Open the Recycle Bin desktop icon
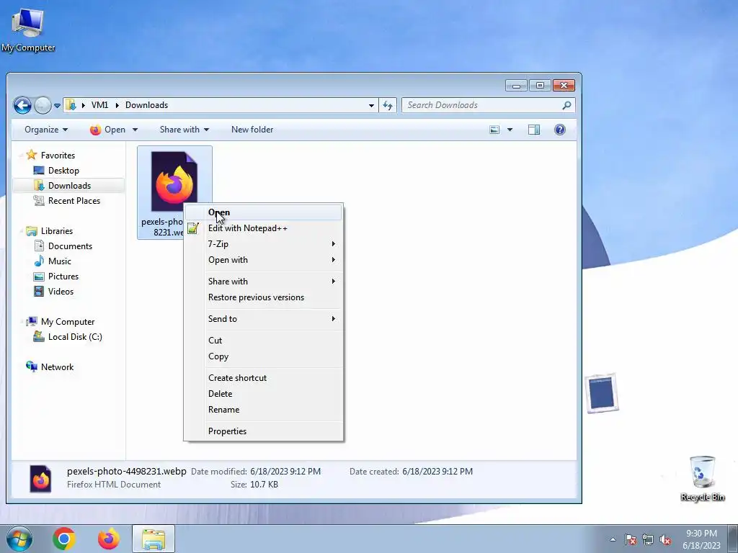The image size is (738, 553). click(x=702, y=478)
